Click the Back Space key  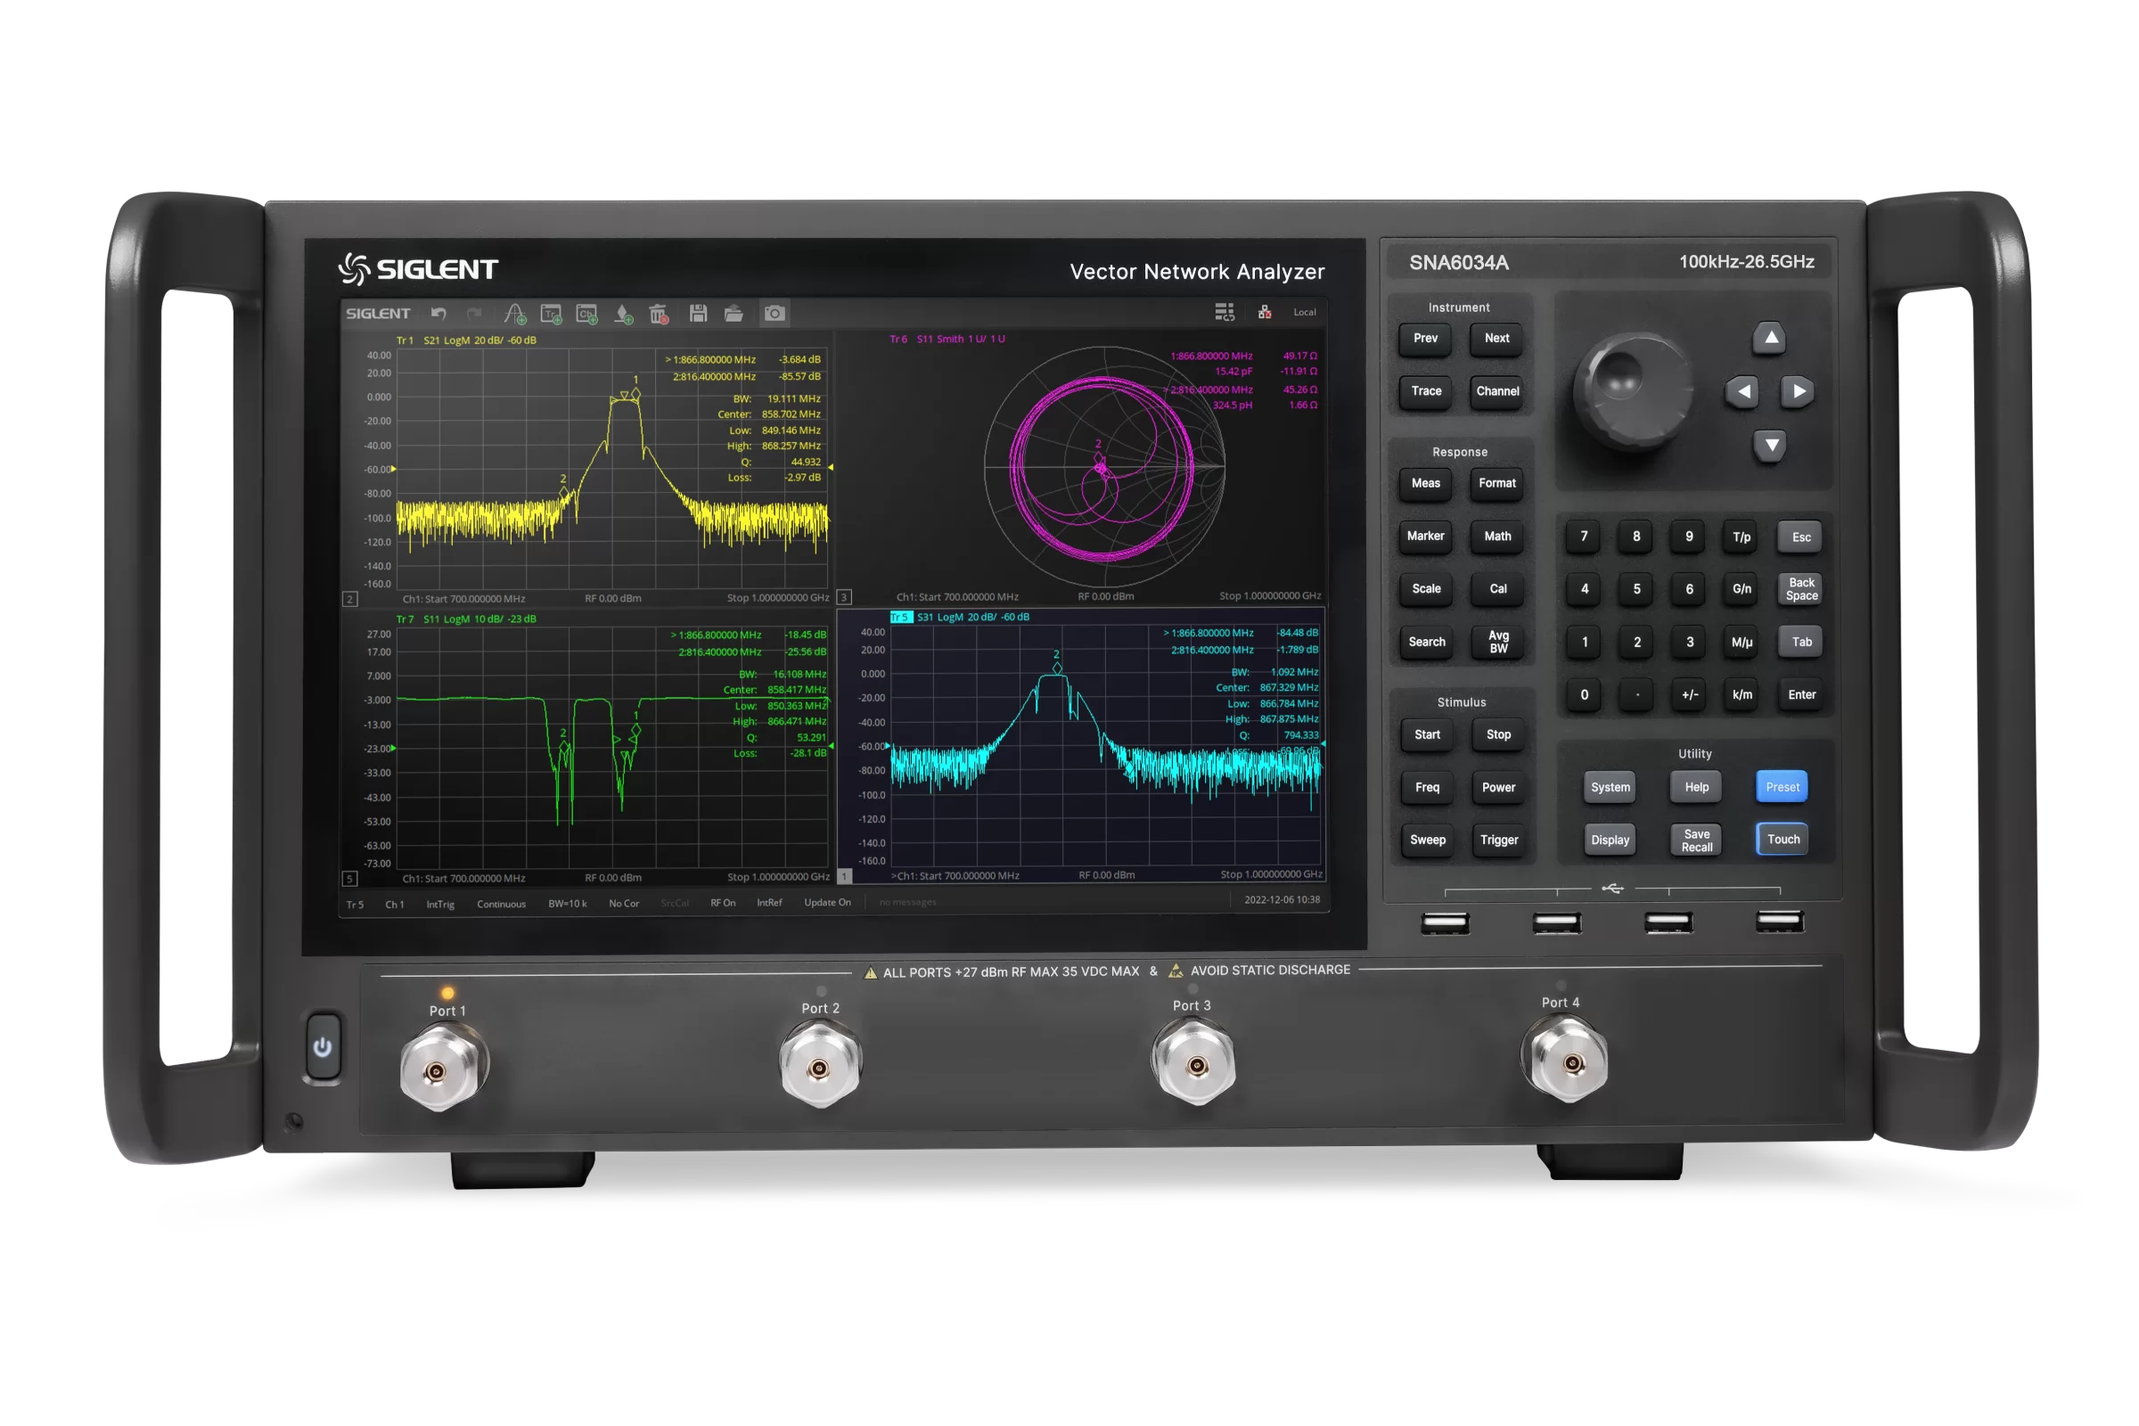click(x=1801, y=589)
